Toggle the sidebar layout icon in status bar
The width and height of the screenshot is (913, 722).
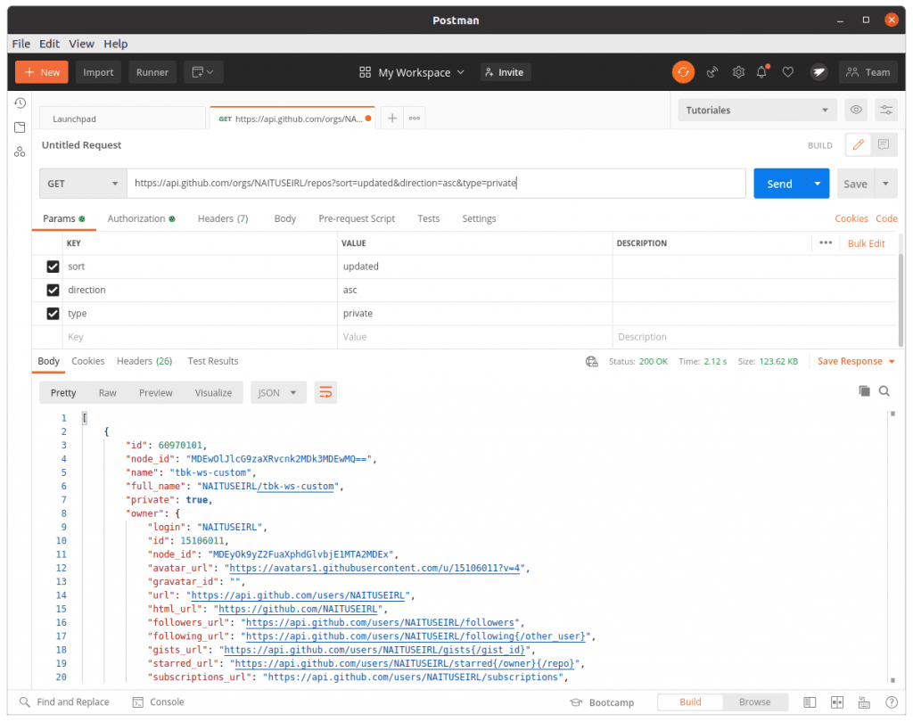pos(810,702)
